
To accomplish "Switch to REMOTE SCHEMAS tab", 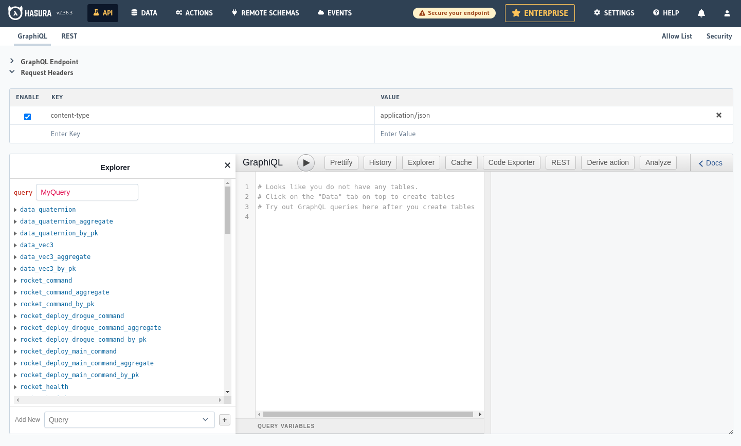I will 265,13.
